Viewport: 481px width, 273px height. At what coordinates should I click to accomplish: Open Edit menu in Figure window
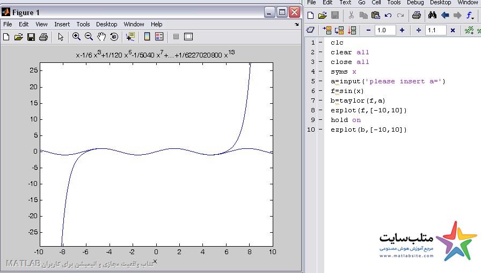point(24,24)
